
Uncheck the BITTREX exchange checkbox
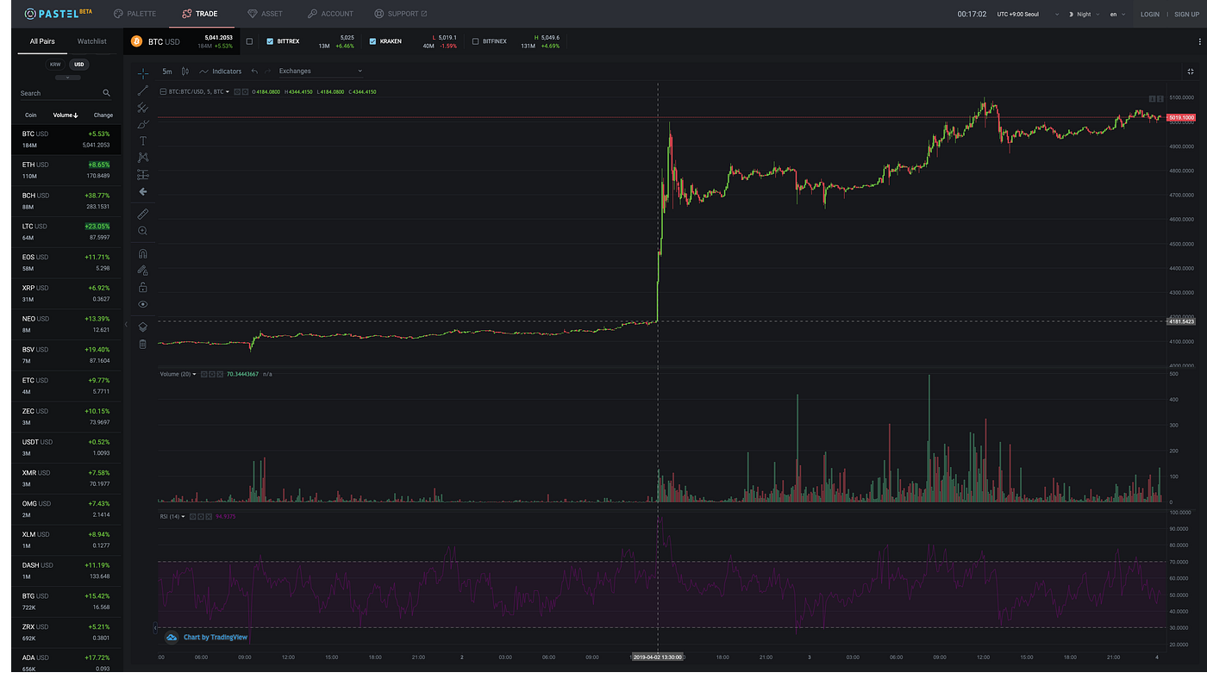tap(270, 41)
